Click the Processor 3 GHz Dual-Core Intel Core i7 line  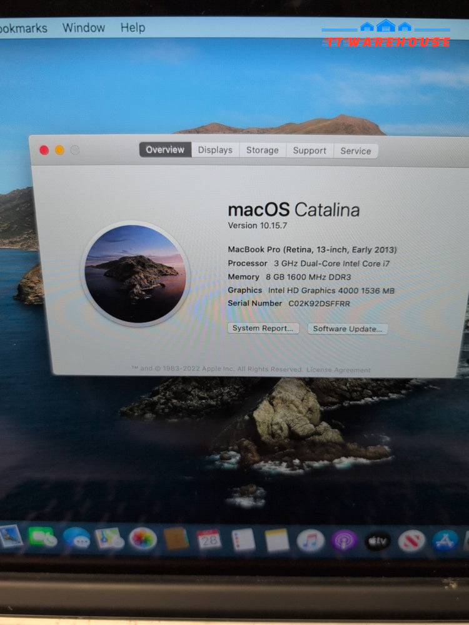click(x=309, y=264)
